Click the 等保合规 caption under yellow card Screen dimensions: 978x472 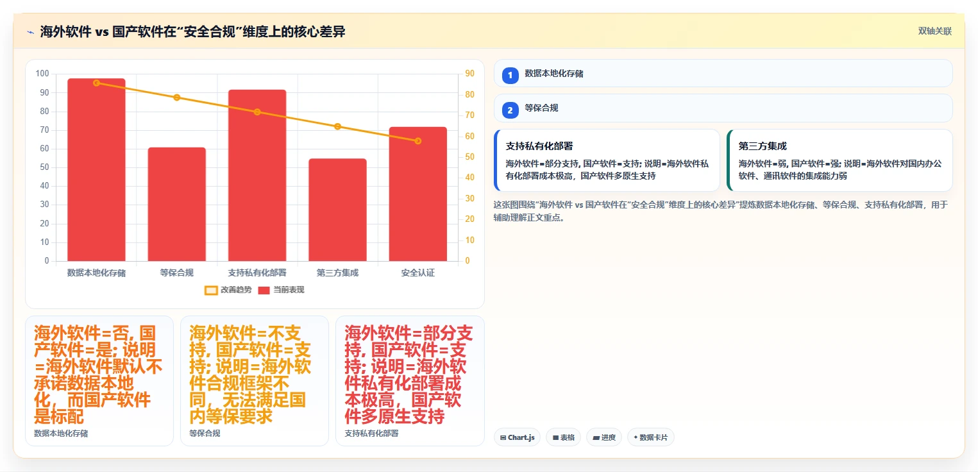(205, 434)
